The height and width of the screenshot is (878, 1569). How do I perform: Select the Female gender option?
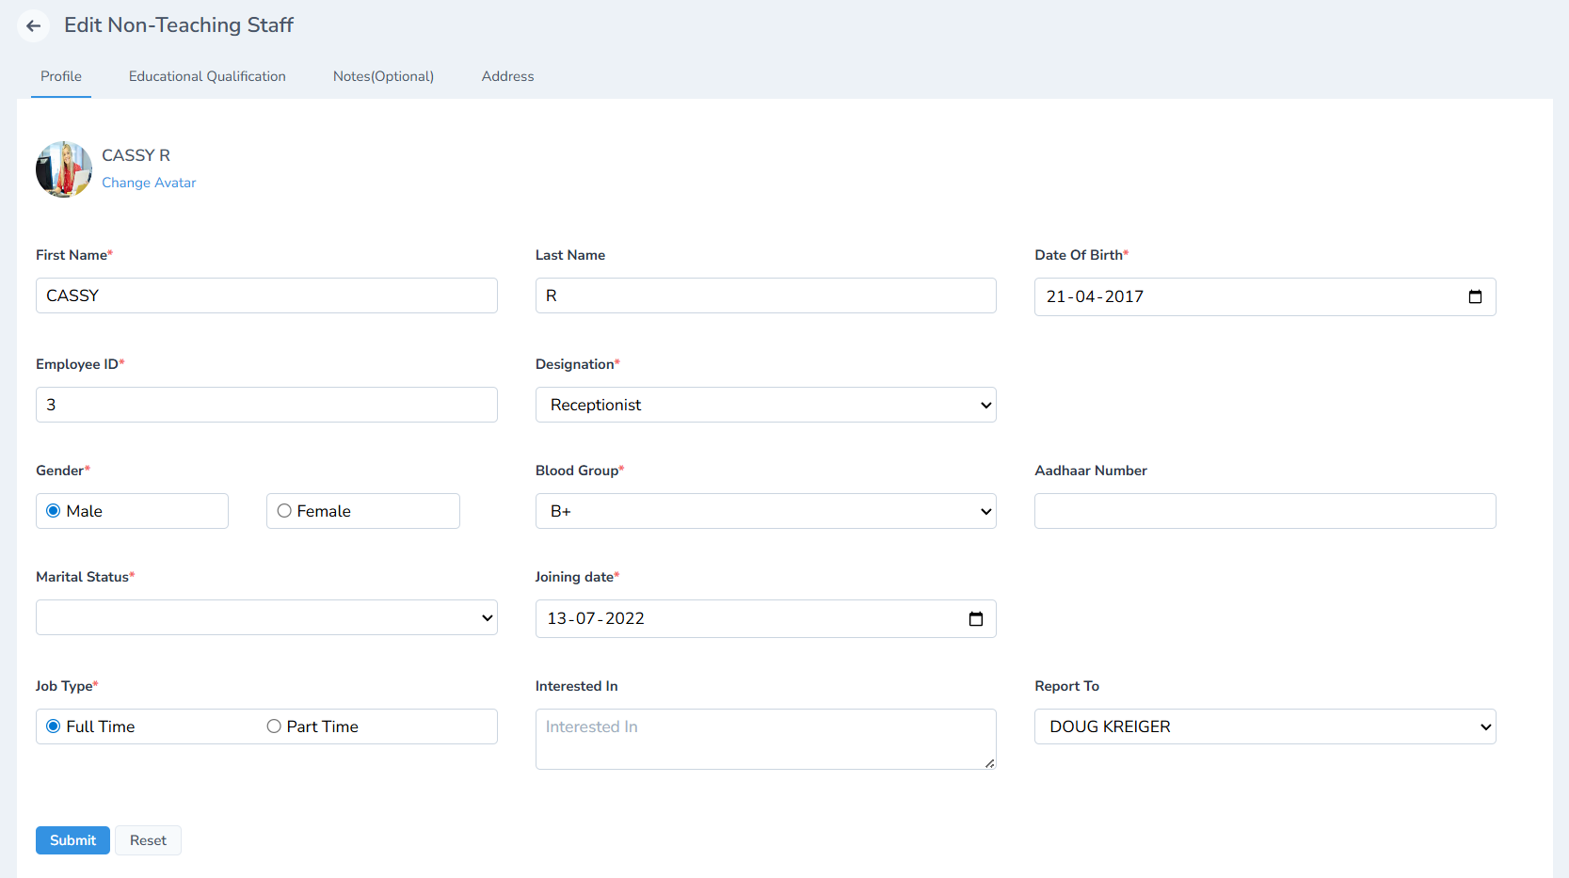point(285,511)
